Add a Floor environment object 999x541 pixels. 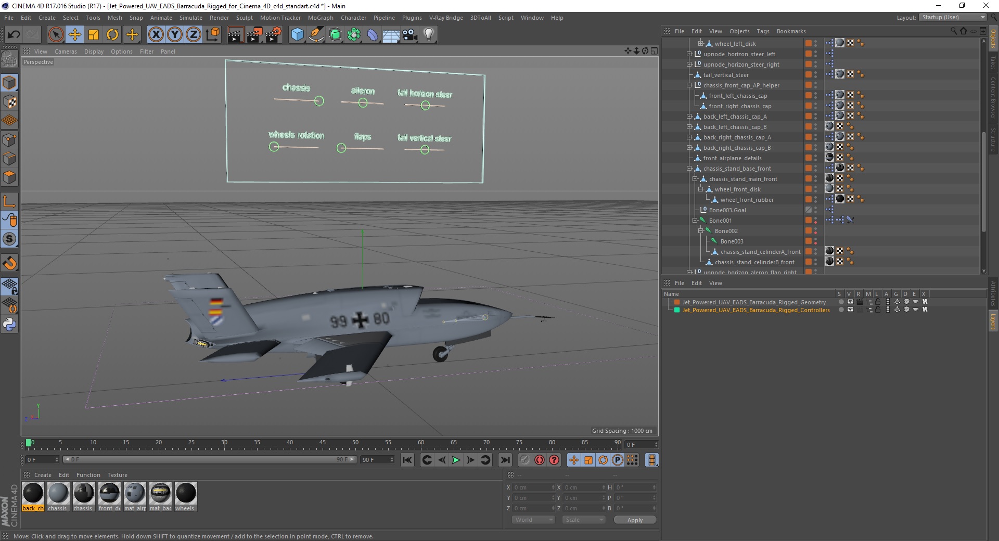(x=391, y=35)
